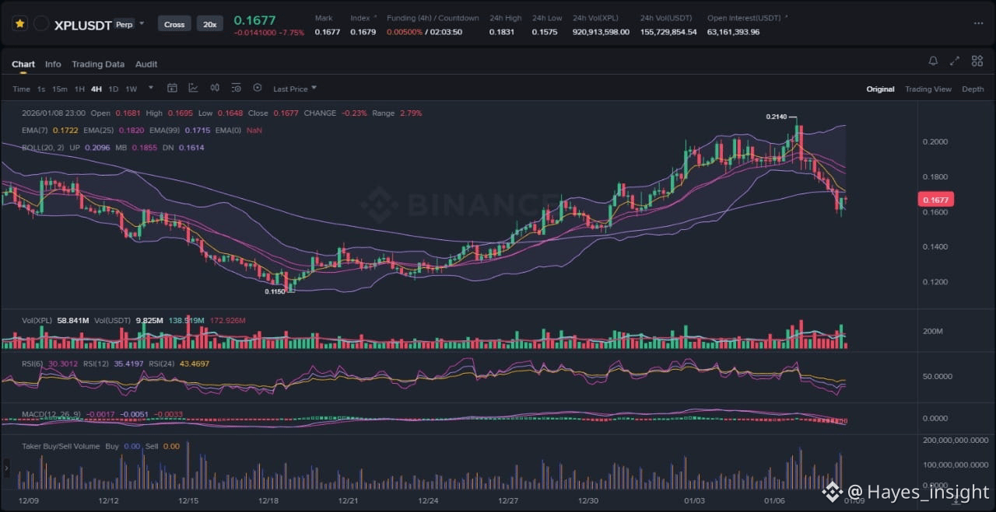Image resolution: width=996 pixels, height=512 pixels.
Task: Select the 1H interval
Action: [x=79, y=89]
